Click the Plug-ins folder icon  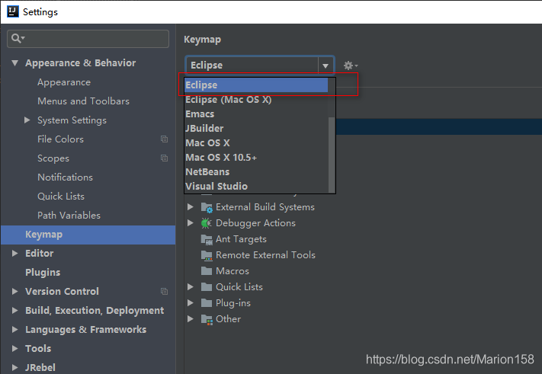(207, 303)
